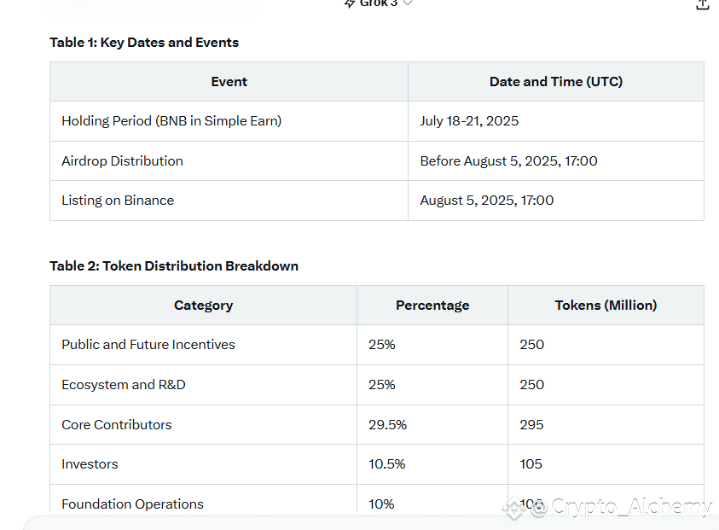Select 10% in Foundation Operations row
The width and height of the screenshot is (719, 530).
point(432,498)
